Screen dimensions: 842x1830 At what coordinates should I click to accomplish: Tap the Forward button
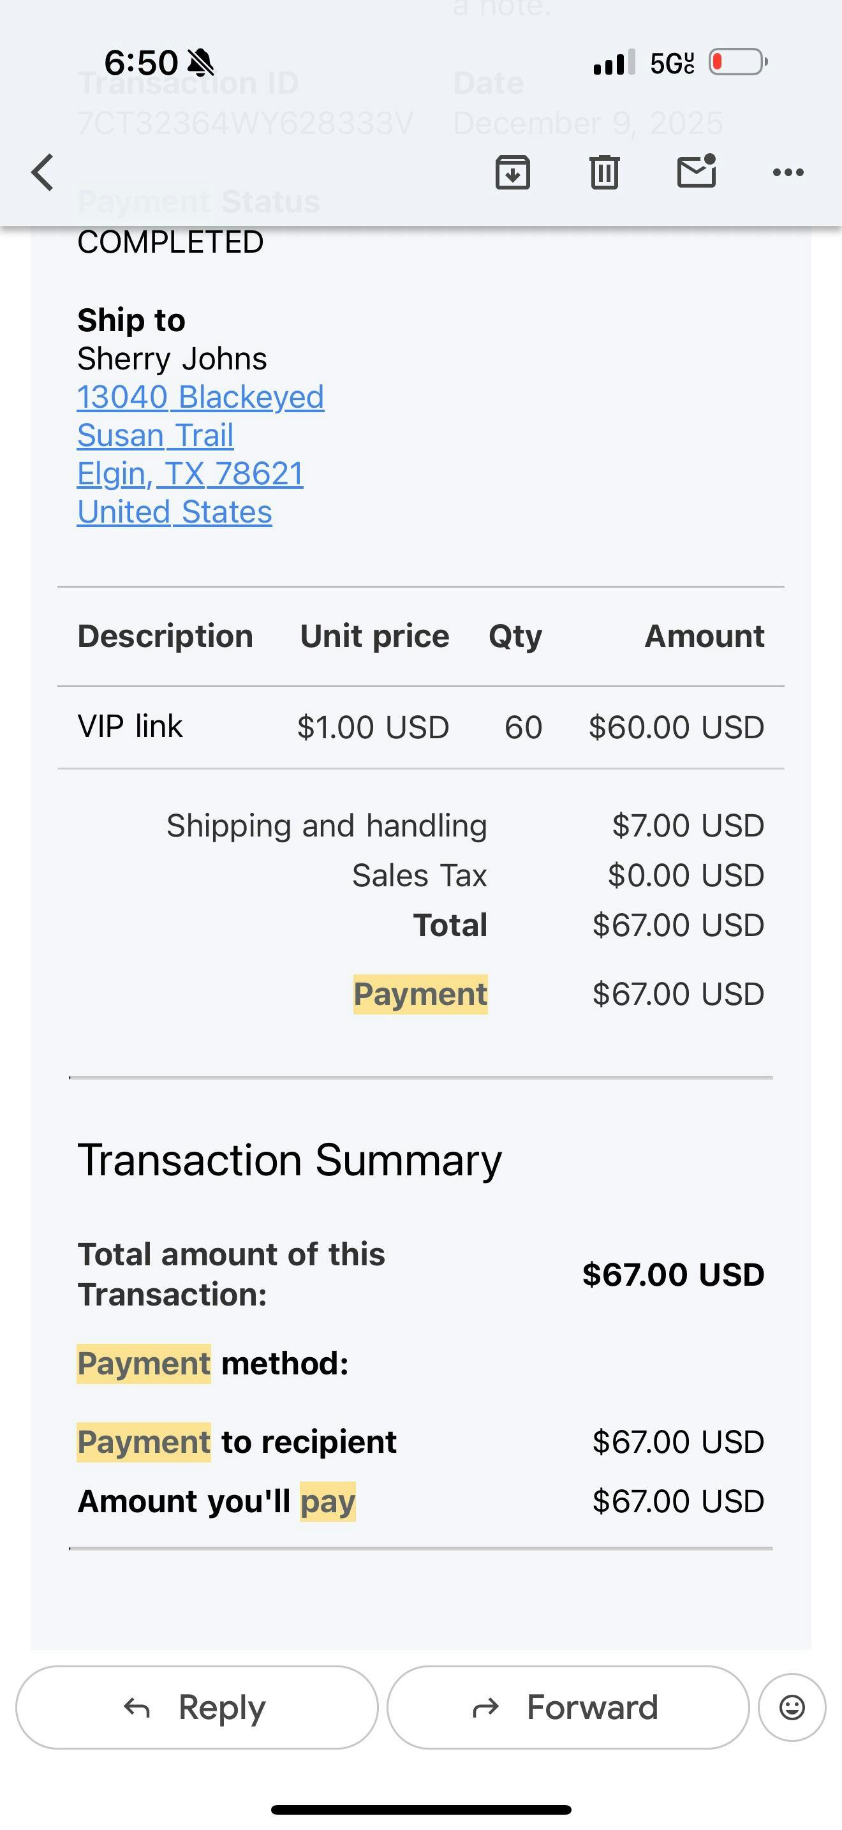pos(568,1707)
